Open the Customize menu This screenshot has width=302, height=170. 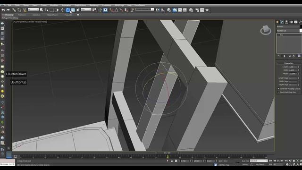coord(106,5)
